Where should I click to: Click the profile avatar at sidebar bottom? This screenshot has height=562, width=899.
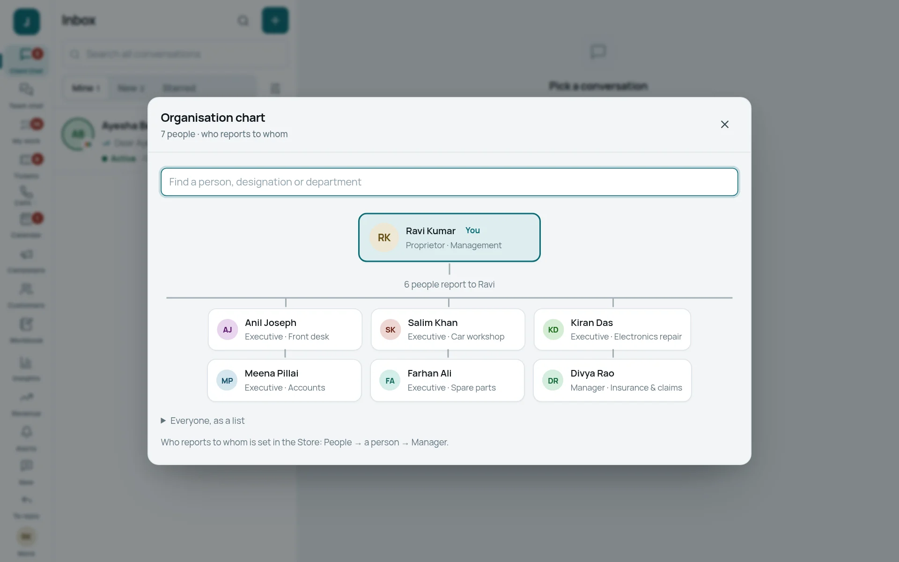click(x=26, y=537)
